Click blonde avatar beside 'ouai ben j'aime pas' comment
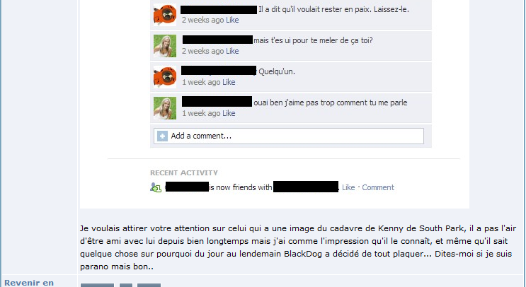This screenshot has height=287, width=526. pos(165,108)
